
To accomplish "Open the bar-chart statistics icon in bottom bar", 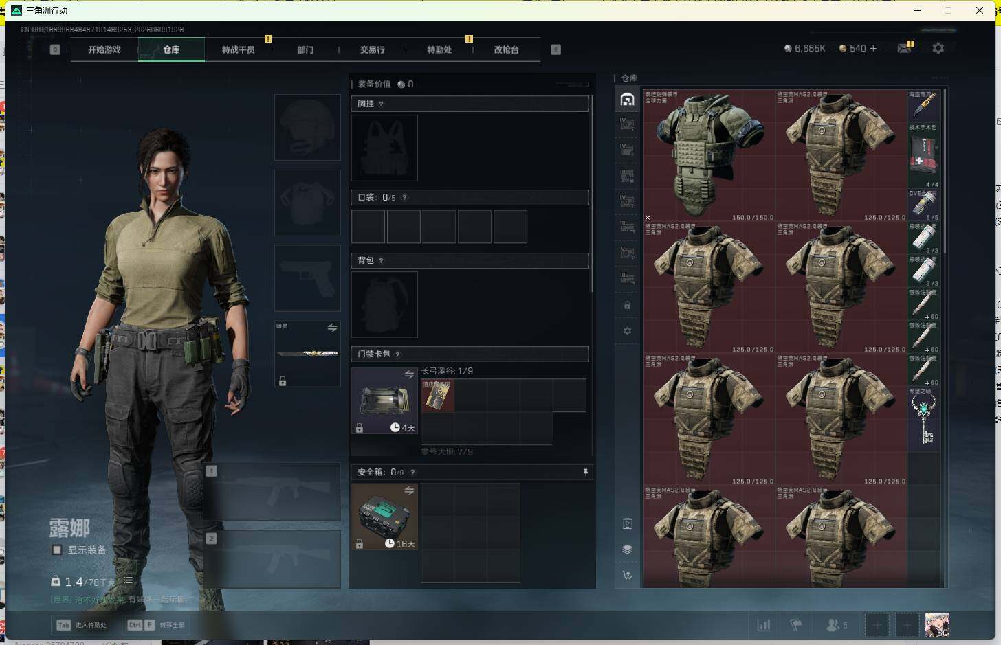I will click(x=763, y=625).
